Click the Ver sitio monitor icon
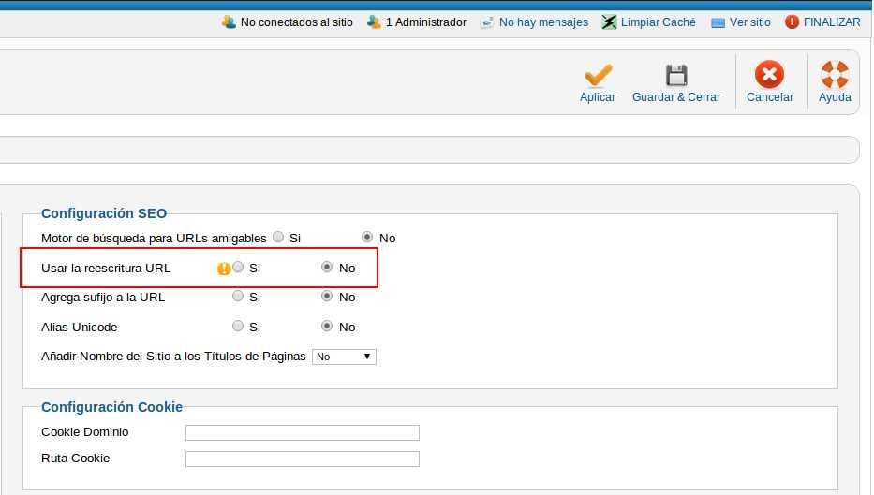Screen dimensions: 874x495 718,22
